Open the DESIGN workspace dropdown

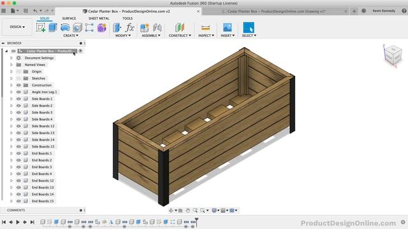click(17, 27)
